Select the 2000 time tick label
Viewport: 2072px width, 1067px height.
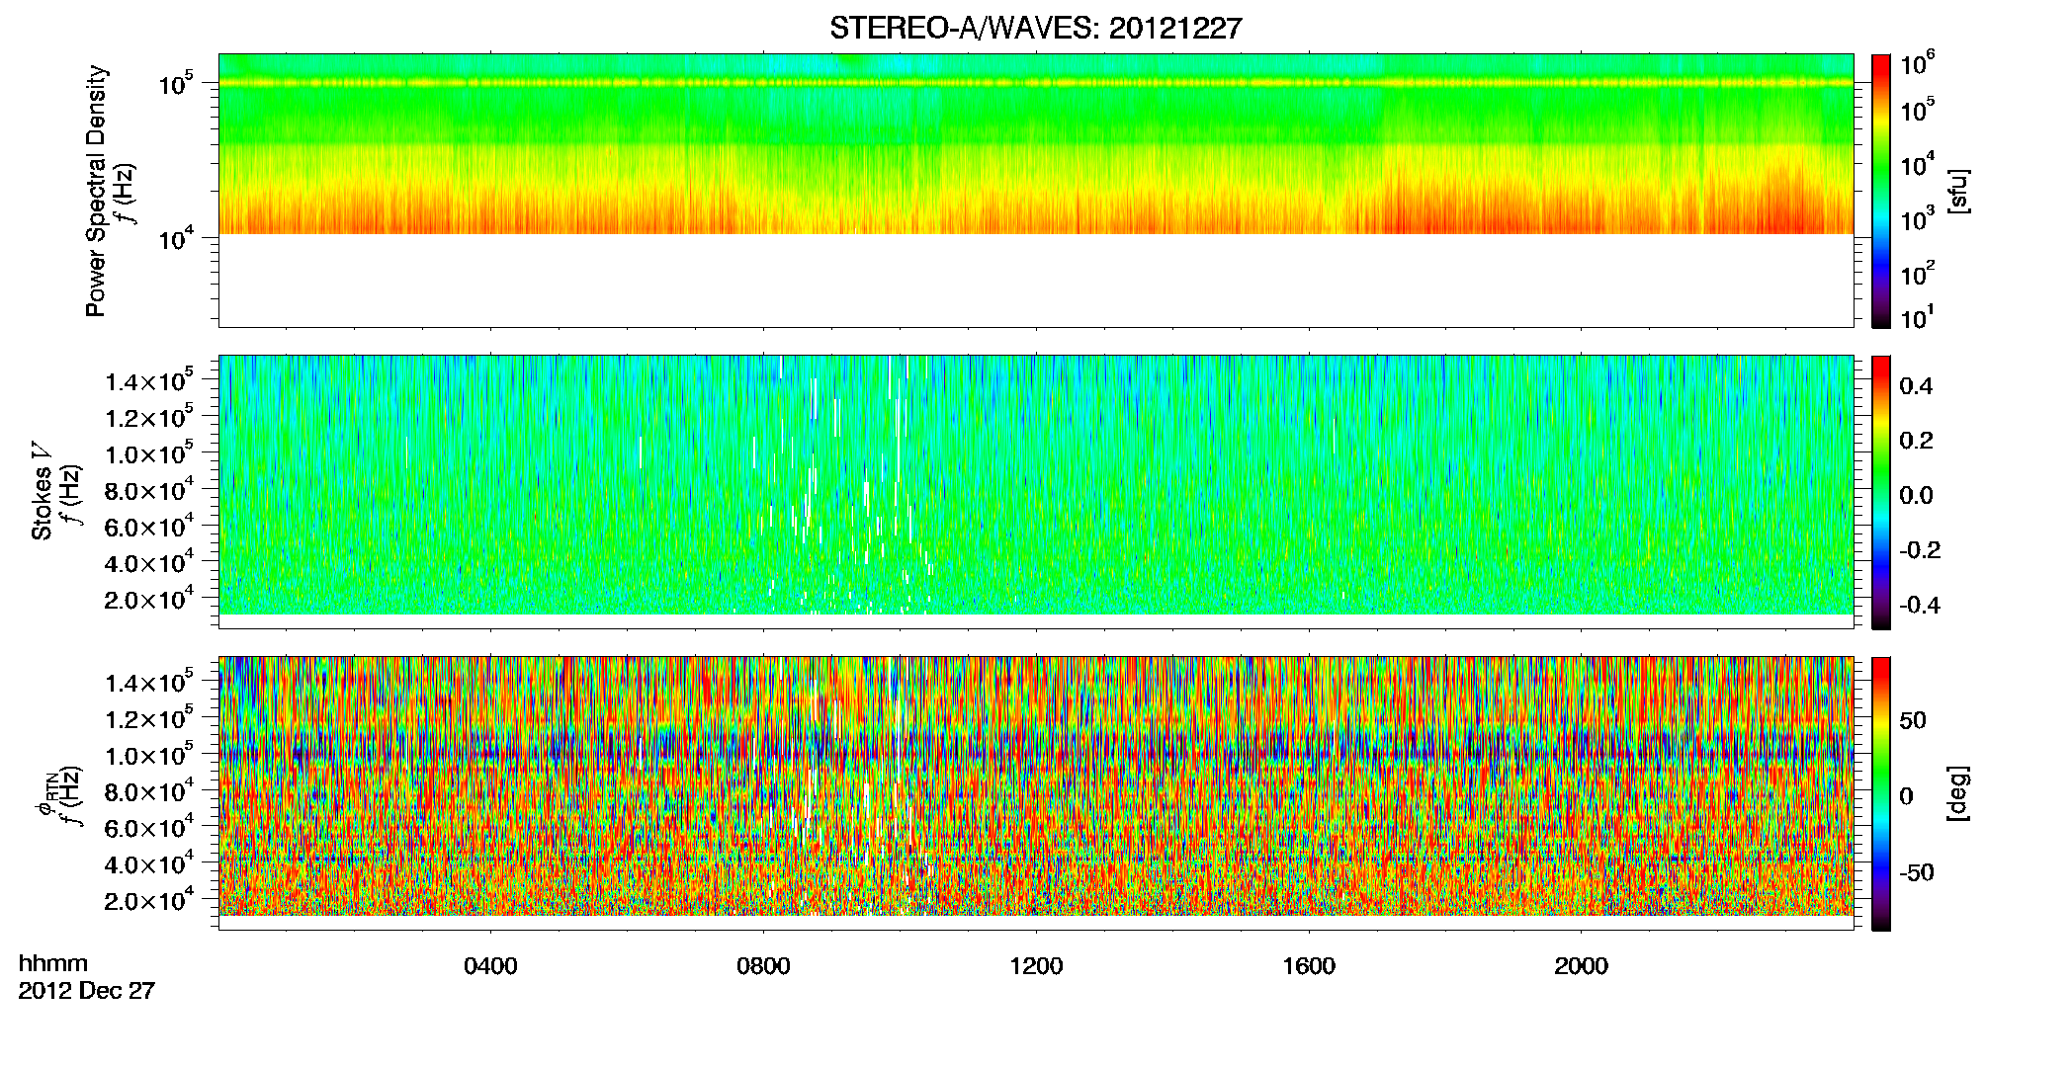1581,966
